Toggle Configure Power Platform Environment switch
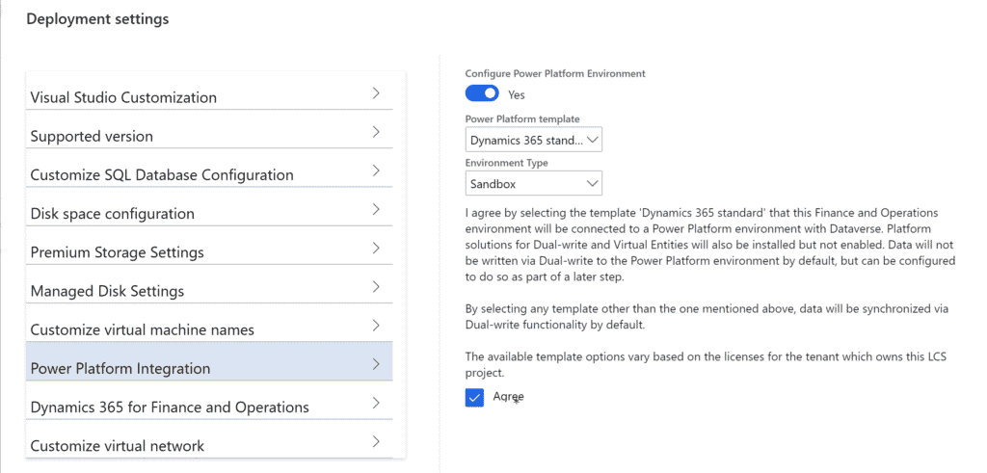 pos(482,93)
